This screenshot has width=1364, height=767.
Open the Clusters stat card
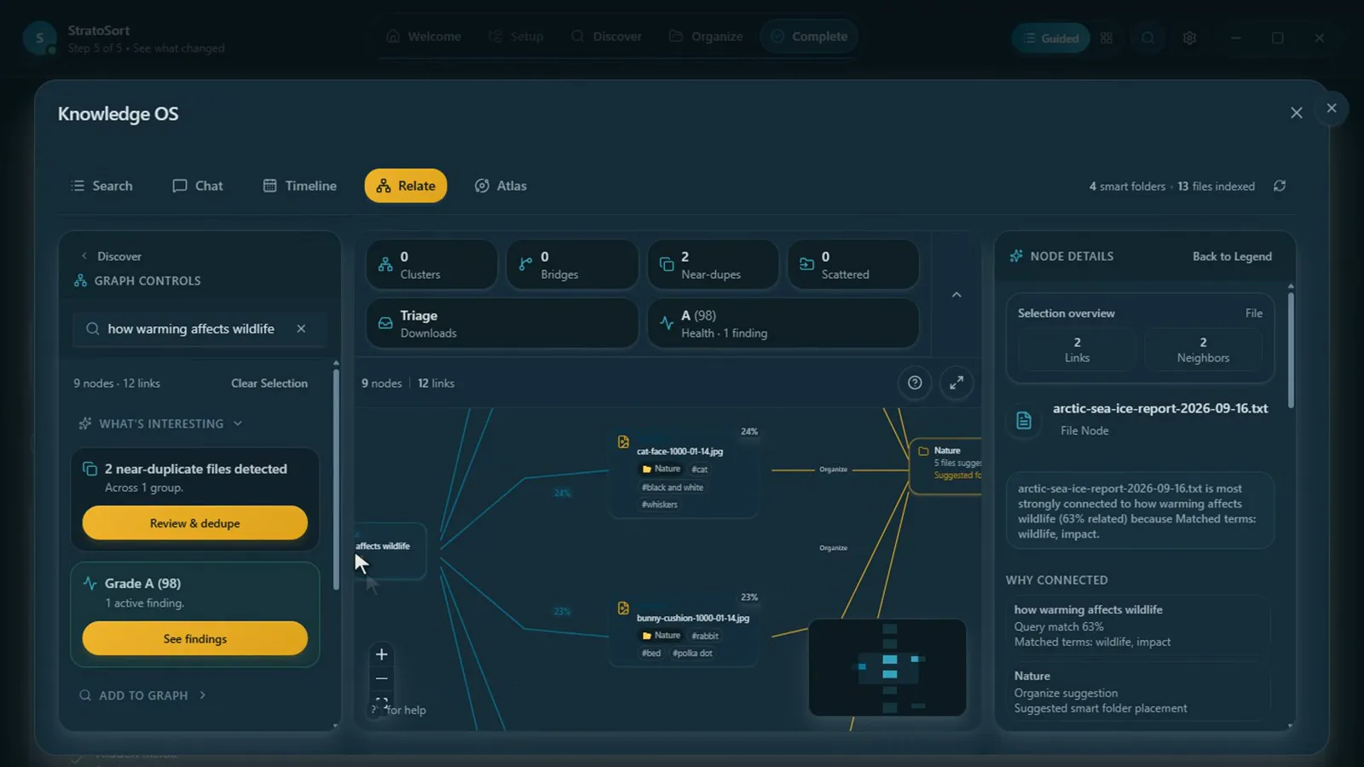(432, 264)
